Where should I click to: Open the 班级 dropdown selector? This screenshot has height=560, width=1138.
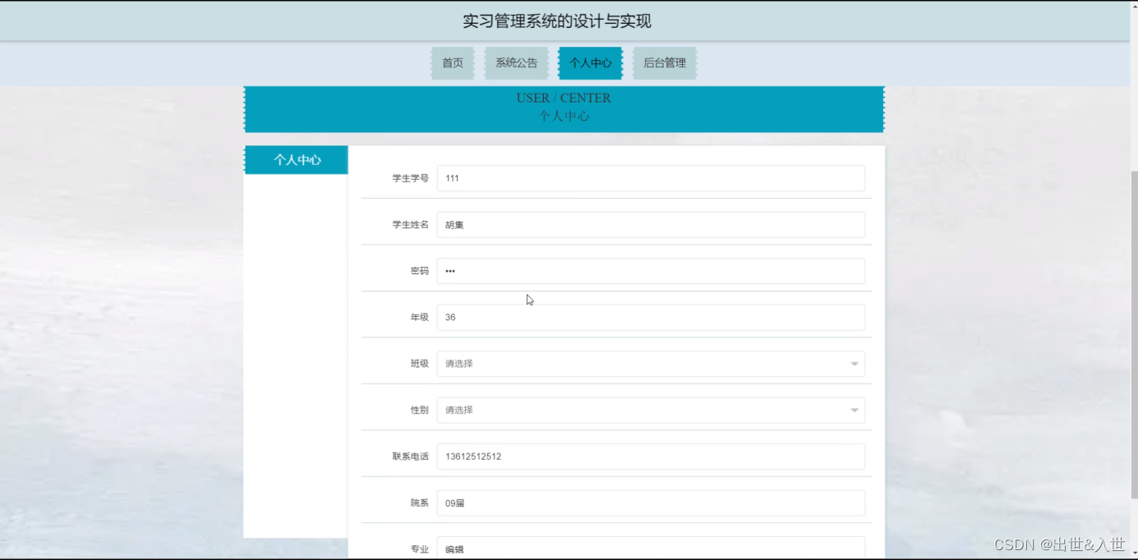click(651, 364)
